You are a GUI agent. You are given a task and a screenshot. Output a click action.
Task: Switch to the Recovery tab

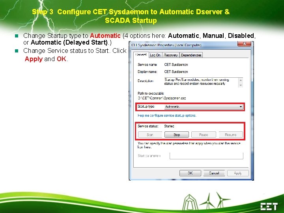coord(171,55)
